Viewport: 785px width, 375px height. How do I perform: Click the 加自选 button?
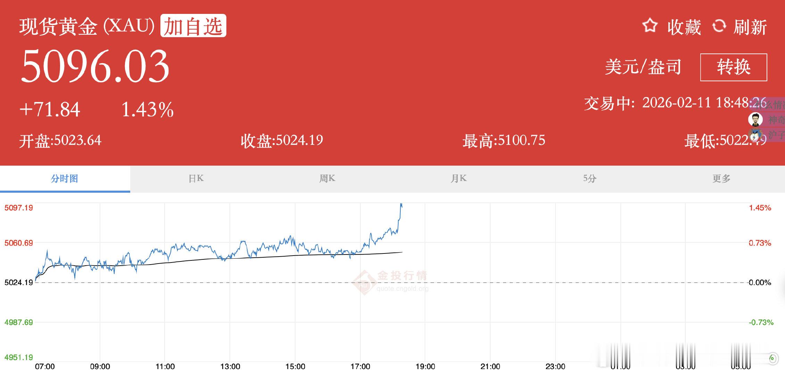(193, 25)
